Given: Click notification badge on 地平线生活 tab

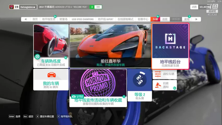Looking at the screenshot, I should (55, 17).
